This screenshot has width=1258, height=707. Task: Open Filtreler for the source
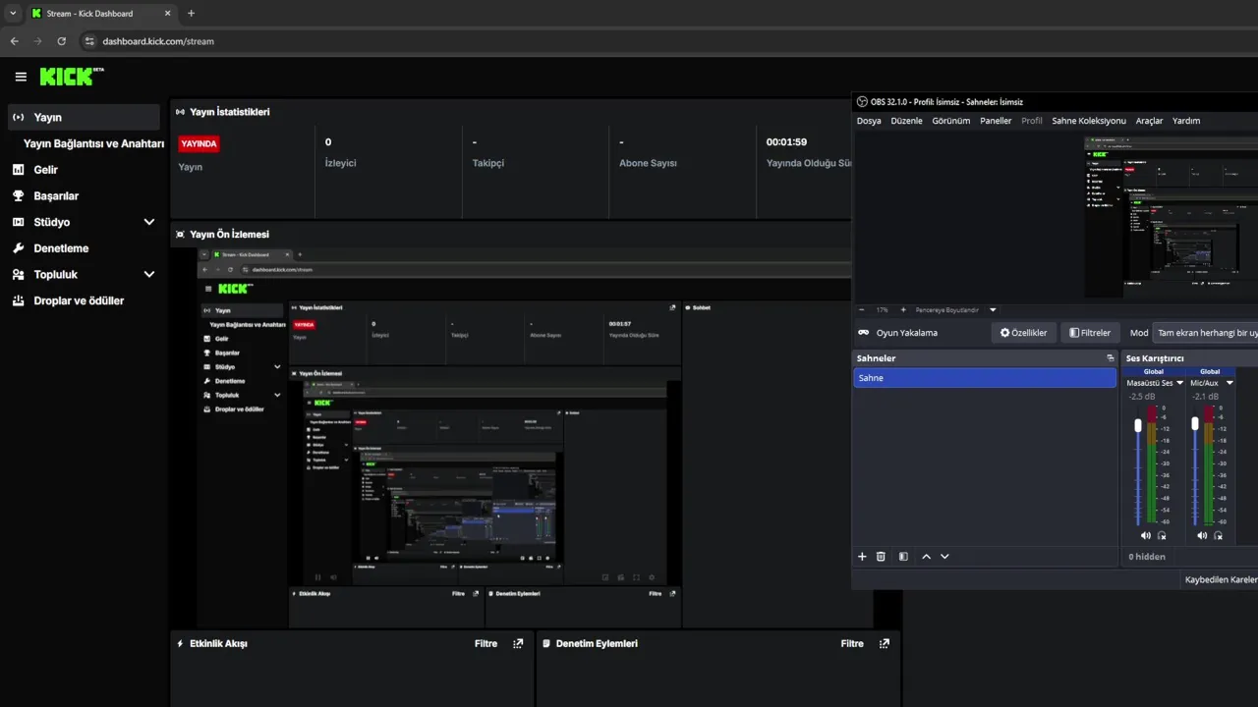click(1090, 333)
